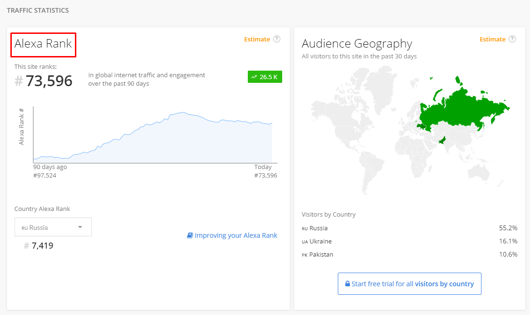Click the Audience Geography panel heading

357,44
